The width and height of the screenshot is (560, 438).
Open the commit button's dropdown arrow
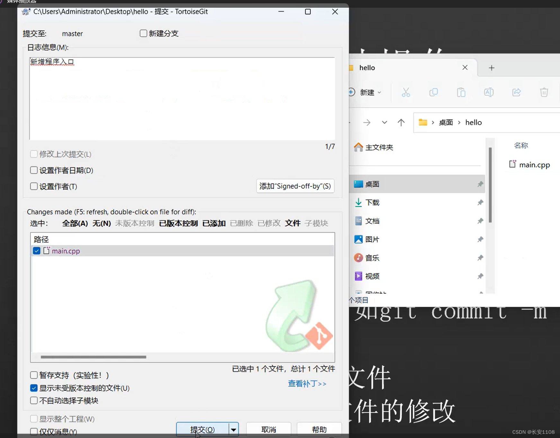[x=233, y=429]
